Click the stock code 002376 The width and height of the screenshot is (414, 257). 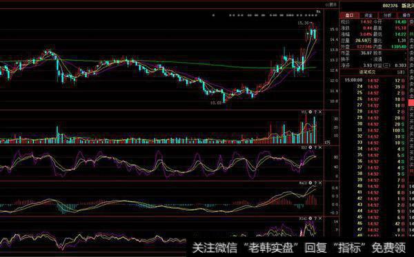click(390, 6)
